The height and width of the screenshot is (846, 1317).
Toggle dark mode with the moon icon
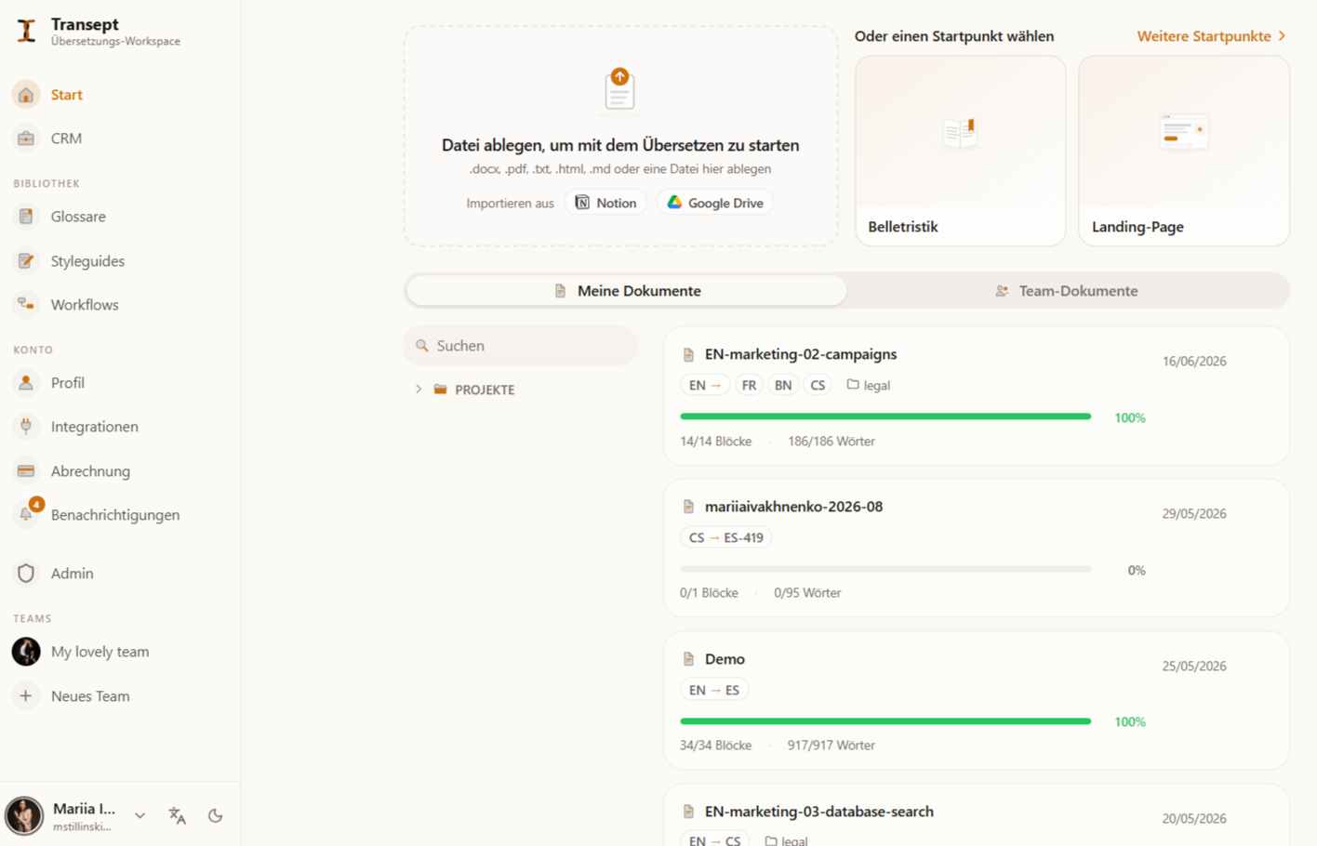215,815
